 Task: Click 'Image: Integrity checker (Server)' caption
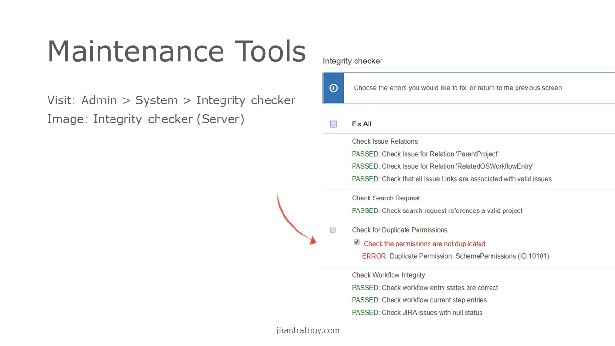pyautogui.click(x=146, y=119)
